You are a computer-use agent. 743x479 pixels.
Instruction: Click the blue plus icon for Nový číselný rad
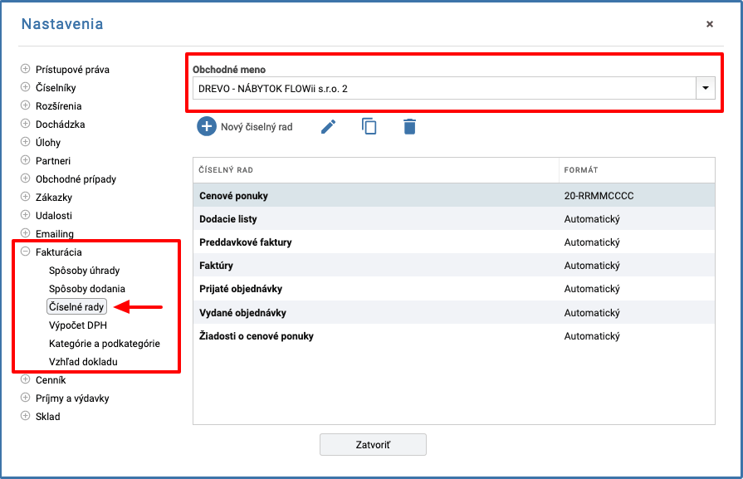(x=207, y=126)
